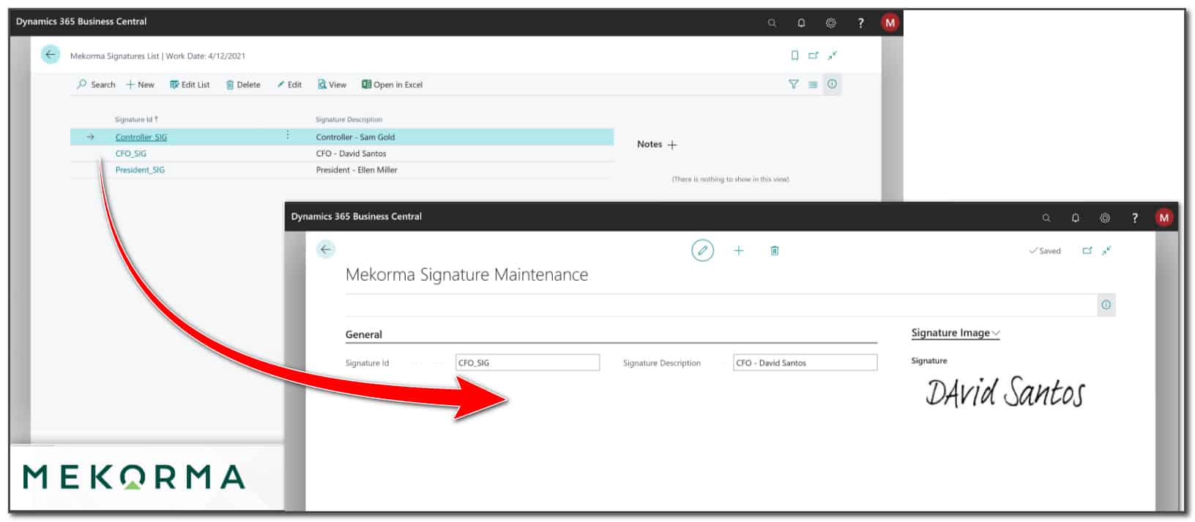Open President_SIG signature link

pos(140,170)
